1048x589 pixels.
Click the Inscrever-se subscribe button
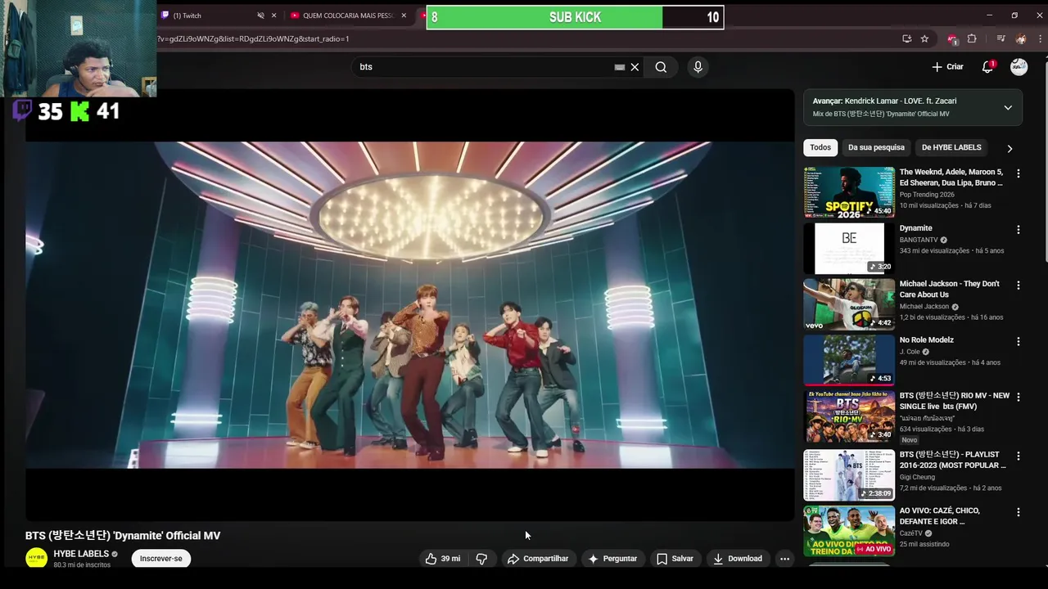click(161, 559)
